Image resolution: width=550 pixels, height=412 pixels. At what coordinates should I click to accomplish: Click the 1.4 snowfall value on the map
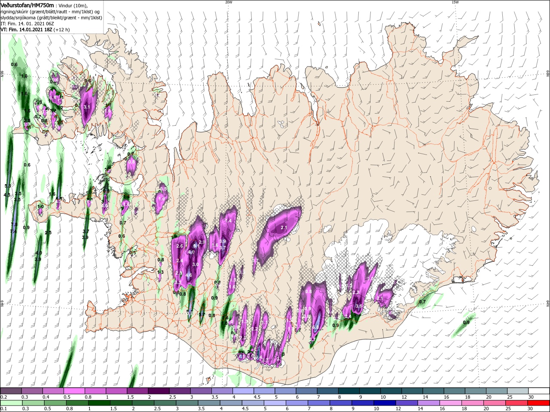[x=228, y=221]
